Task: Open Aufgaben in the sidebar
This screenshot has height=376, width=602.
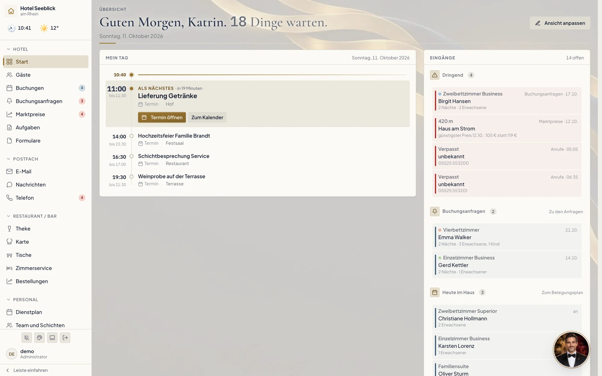Action: pos(46,128)
